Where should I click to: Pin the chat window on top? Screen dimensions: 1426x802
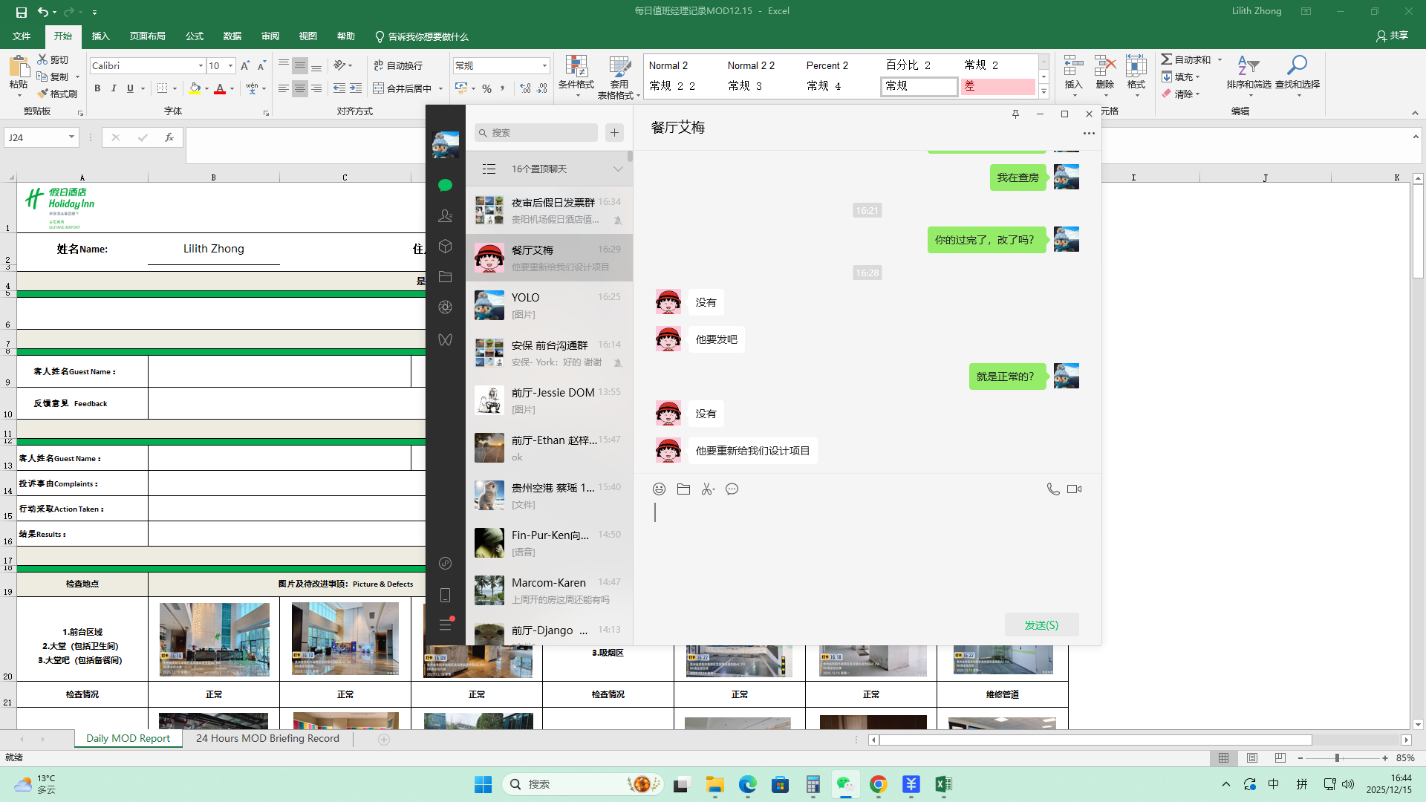click(1015, 114)
